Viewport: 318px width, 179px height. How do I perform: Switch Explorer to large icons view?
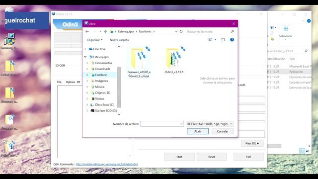(308, 151)
